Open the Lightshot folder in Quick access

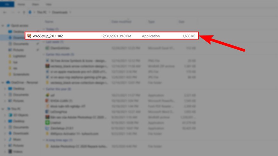(x=19, y=56)
